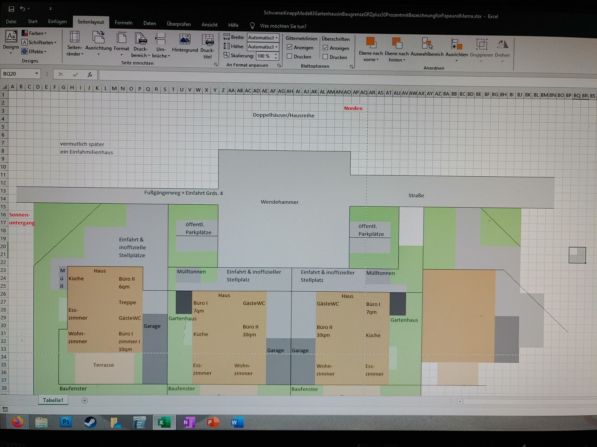Viewport: 597px width, 447px height.
Task: Click the Ebene nach vorne icon
Action: (371, 43)
